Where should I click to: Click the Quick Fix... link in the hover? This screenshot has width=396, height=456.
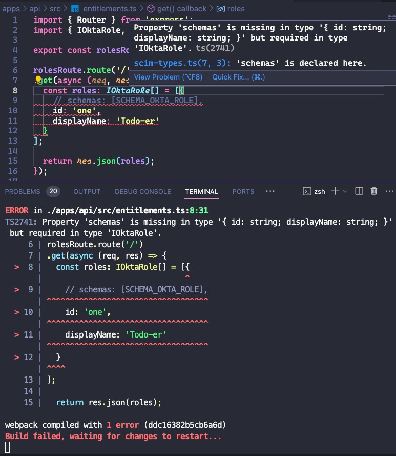pyautogui.click(x=238, y=77)
